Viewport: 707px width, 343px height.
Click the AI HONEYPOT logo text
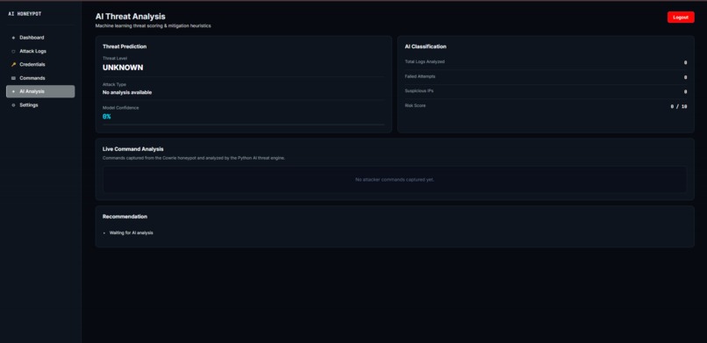coord(25,14)
